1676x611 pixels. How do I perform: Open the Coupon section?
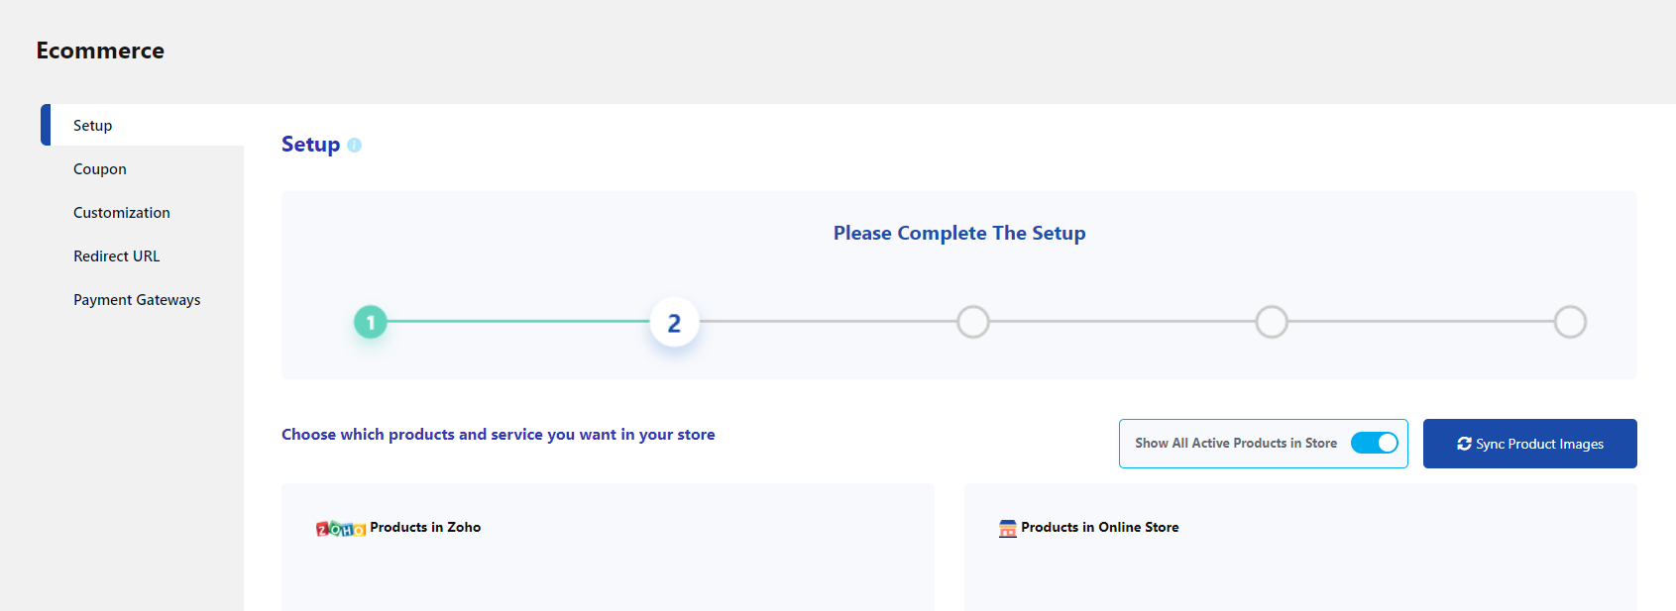click(x=100, y=169)
